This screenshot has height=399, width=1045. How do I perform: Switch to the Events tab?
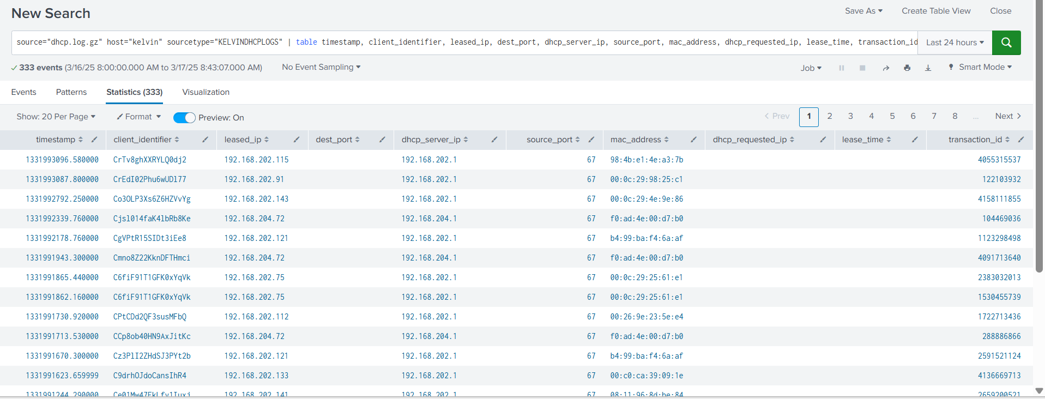pos(23,92)
